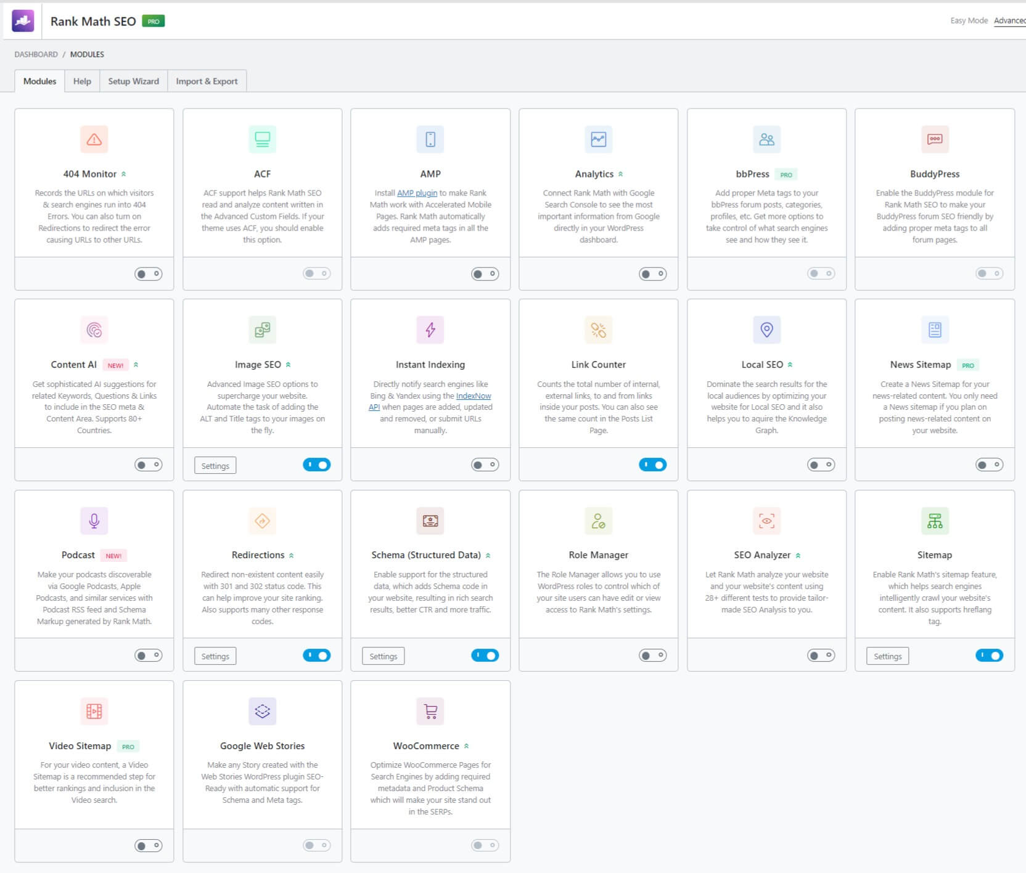Click the Role Manager user icon

[598, 521]
